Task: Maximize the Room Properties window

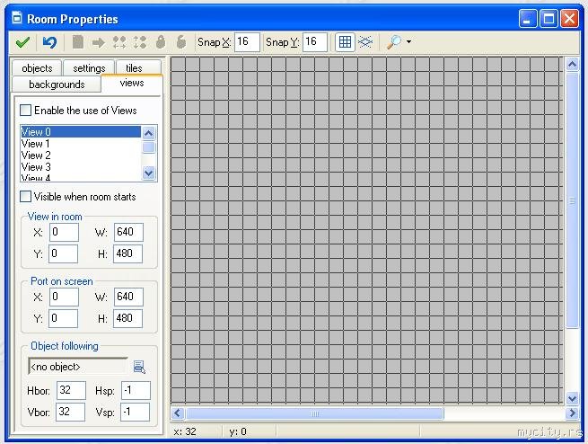Action: point(549,18)
